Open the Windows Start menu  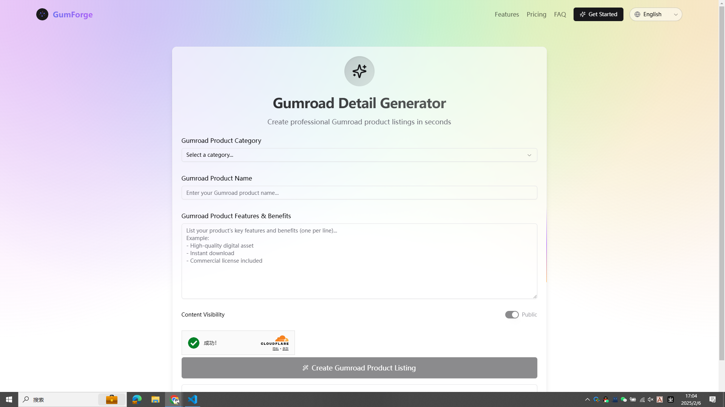coord(9,399)
